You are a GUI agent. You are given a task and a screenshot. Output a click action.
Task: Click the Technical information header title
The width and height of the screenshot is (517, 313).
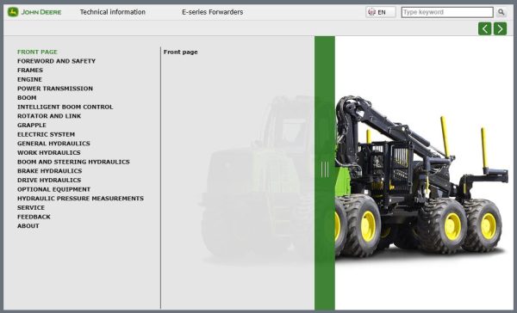coord(113,12)
